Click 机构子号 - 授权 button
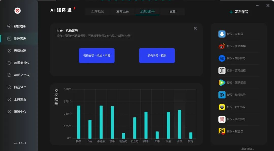The image size is (274, 151). [x=157, y=56]
